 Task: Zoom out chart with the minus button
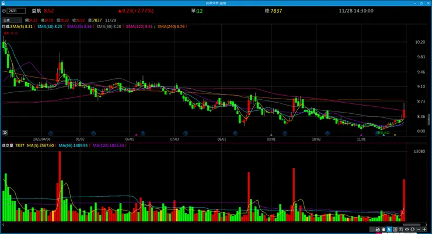[419, 229]
